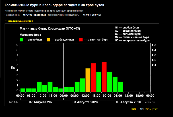Click the first green bar on 07 August
This screenshot has height=117, width=173.
23,90
